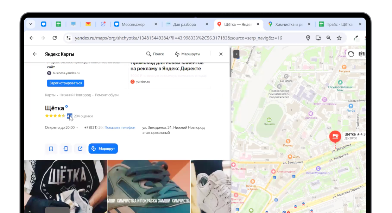Go back in Яндекс Карты panel
The image size is (392, 213).
pos(35,54)
